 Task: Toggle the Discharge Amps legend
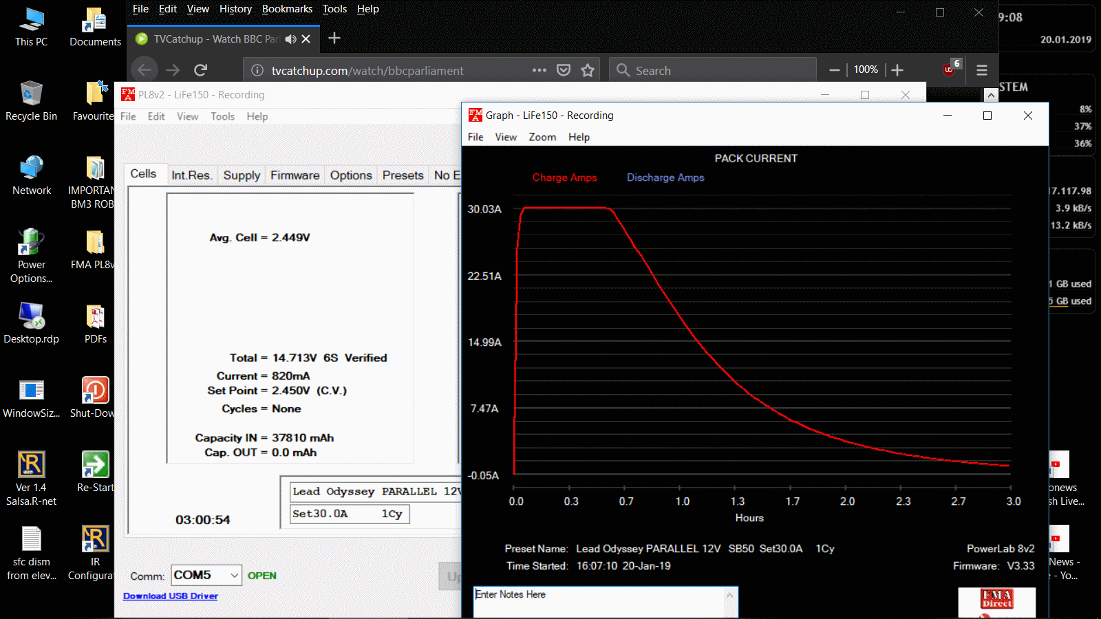(x=665, y=177)
